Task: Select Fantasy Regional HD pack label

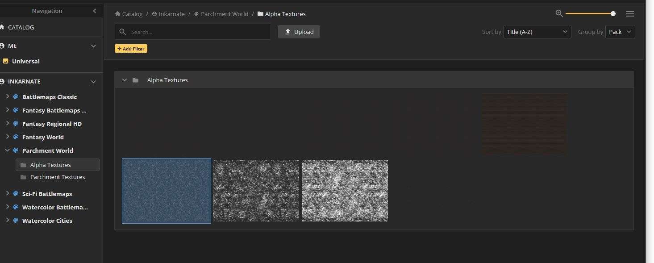Action: [x=52, y=124]
